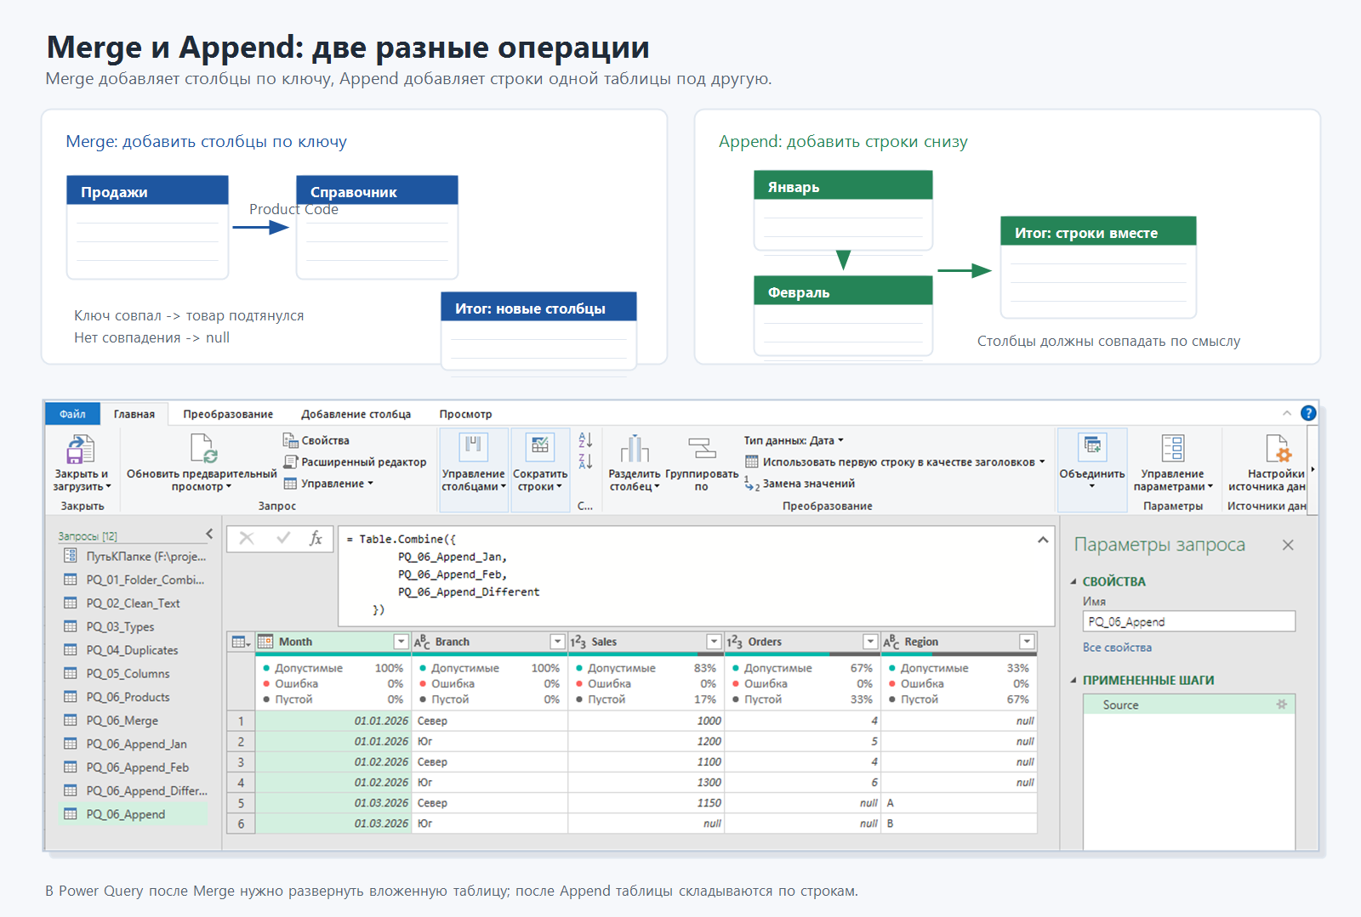The image size is (1361, 917).
Task: Open the Manage (Управление) dropdown
Action: point(328,484)
